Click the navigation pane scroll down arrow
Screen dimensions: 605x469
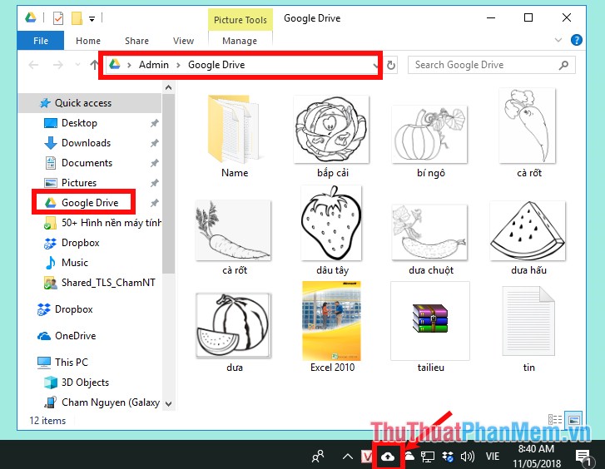(x=168, y=404)
